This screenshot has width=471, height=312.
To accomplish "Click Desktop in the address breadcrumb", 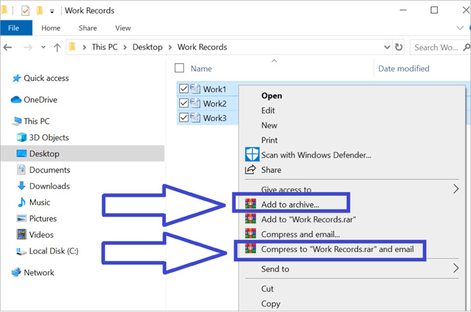I will [x=148, y=47].
